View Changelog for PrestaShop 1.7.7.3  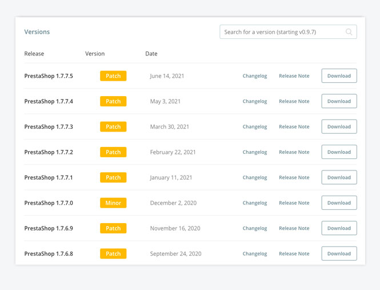coord(255,126)
